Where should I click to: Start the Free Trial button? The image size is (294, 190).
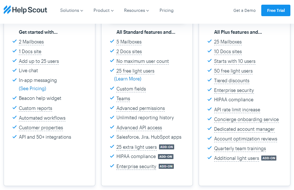pos(276,10)
